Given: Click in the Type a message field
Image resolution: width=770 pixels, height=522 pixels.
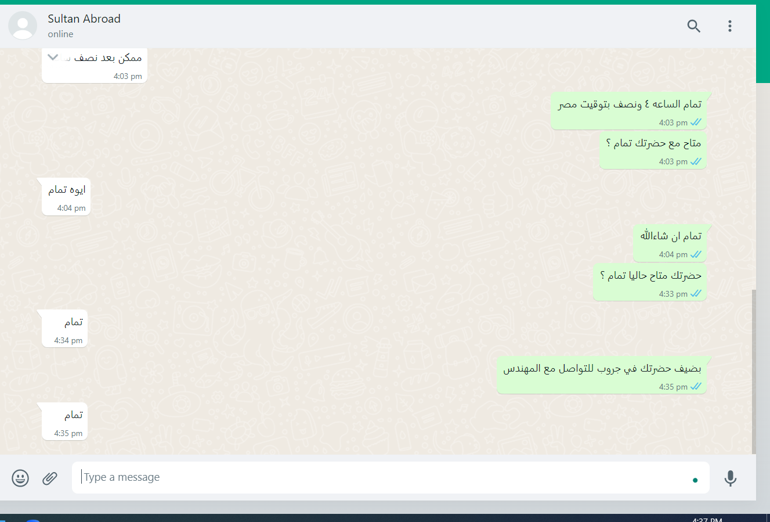Looking at the screenshot, I should 391,477.
